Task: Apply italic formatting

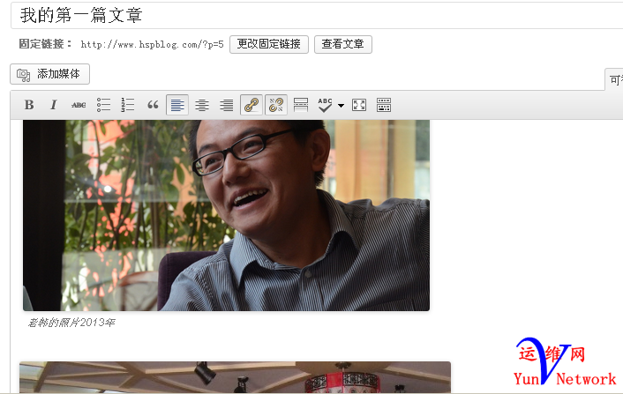Action: (54, 105)
